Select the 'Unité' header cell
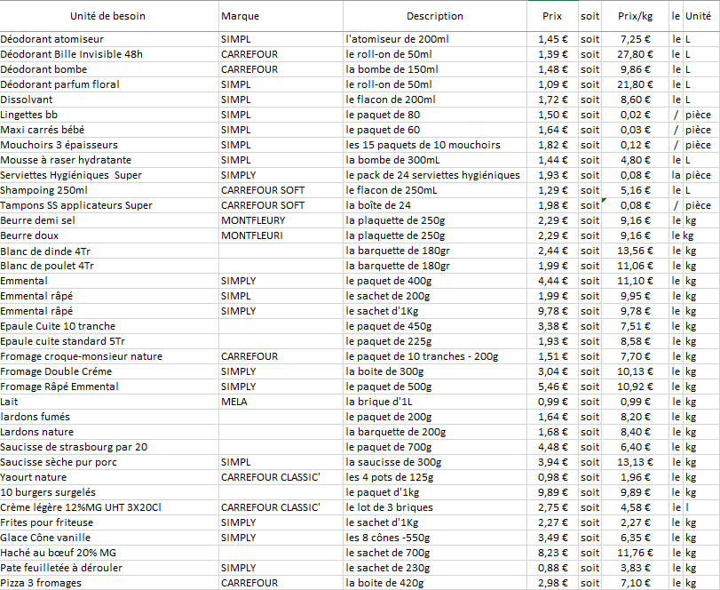Screen dimensions: 720x590 tap(700, 16)
